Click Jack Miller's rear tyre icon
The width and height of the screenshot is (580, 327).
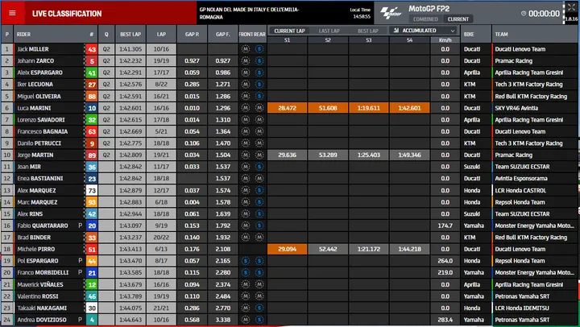[x=259, y=49]
